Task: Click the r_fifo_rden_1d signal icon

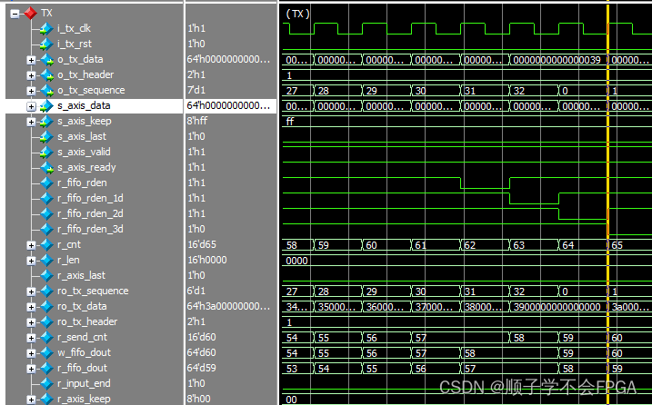Action: pyautogui.click(x=46, y=199)
